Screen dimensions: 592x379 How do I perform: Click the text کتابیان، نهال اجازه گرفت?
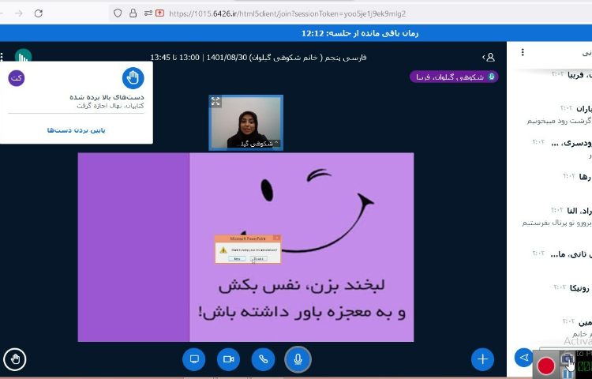(111, 106)
